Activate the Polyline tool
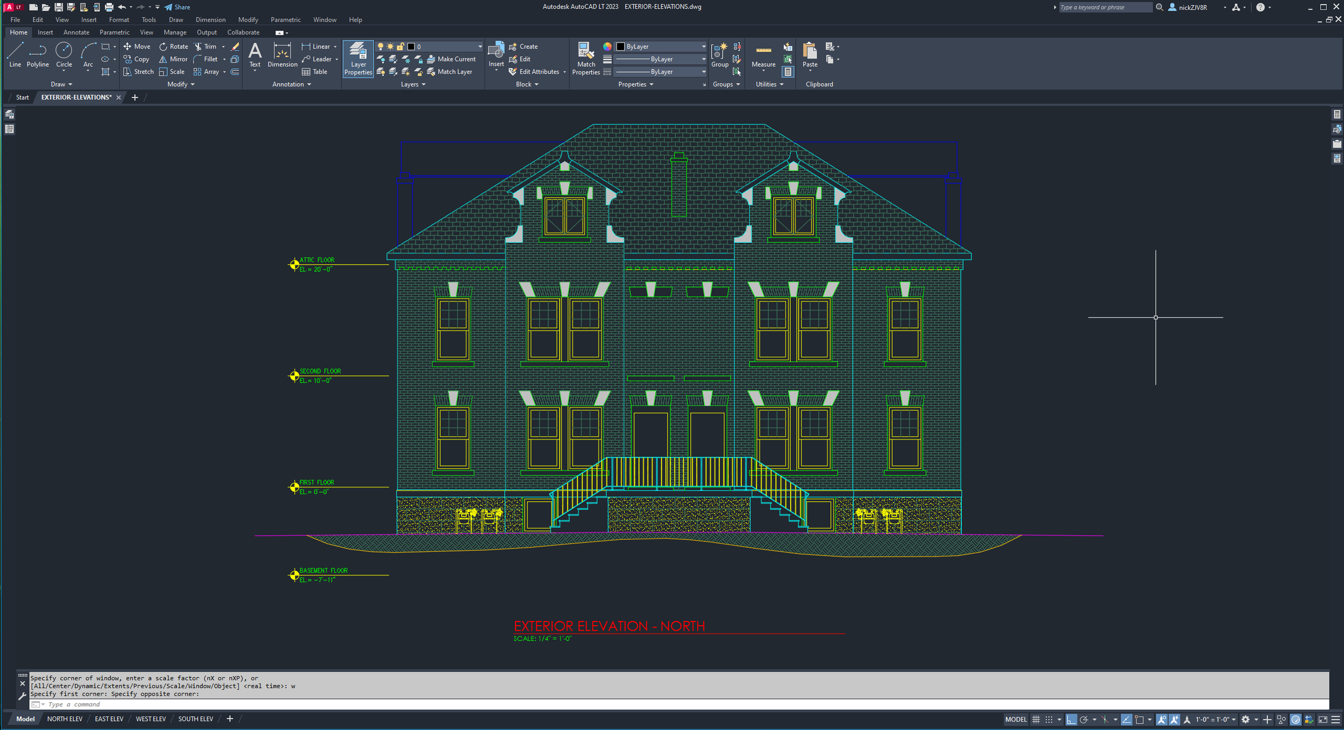 (x=38, y=54)
